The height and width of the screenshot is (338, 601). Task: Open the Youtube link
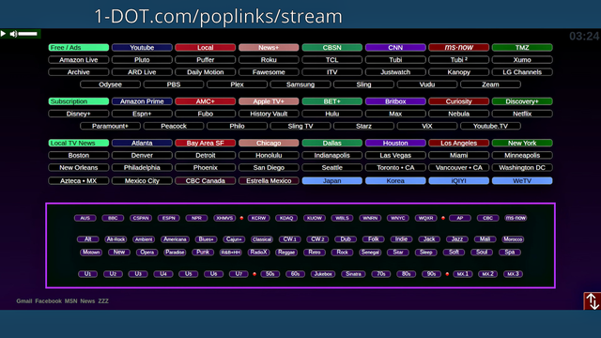pyautogui.click(x=142, y=48)
